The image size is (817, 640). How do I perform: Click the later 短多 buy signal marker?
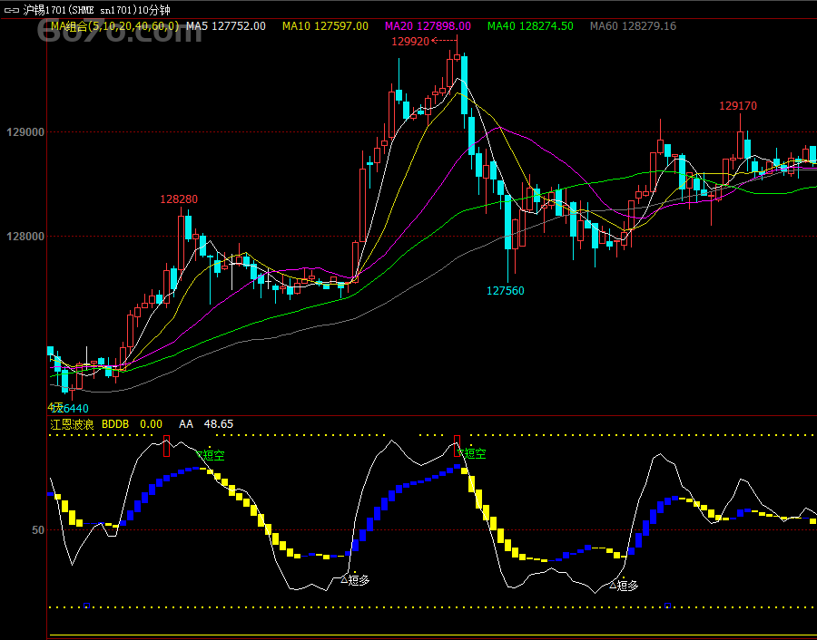(624, 586)
